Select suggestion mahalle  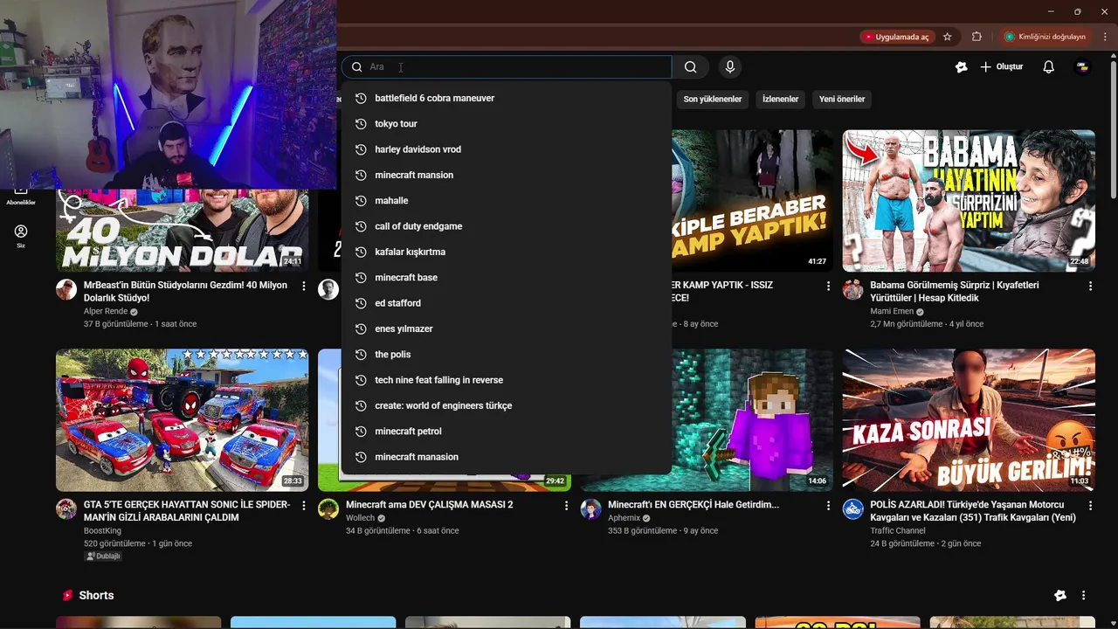(507, 201)
